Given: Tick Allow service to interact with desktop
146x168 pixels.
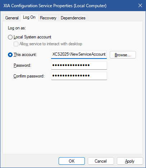Looking at the screenshot, I should coord(16,44).
